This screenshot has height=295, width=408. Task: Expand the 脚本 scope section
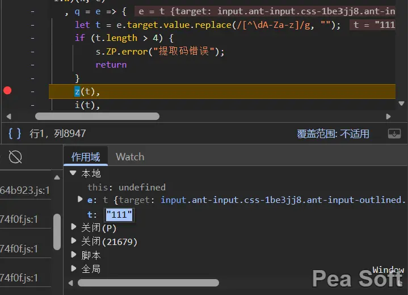click(x=74, y=254)
